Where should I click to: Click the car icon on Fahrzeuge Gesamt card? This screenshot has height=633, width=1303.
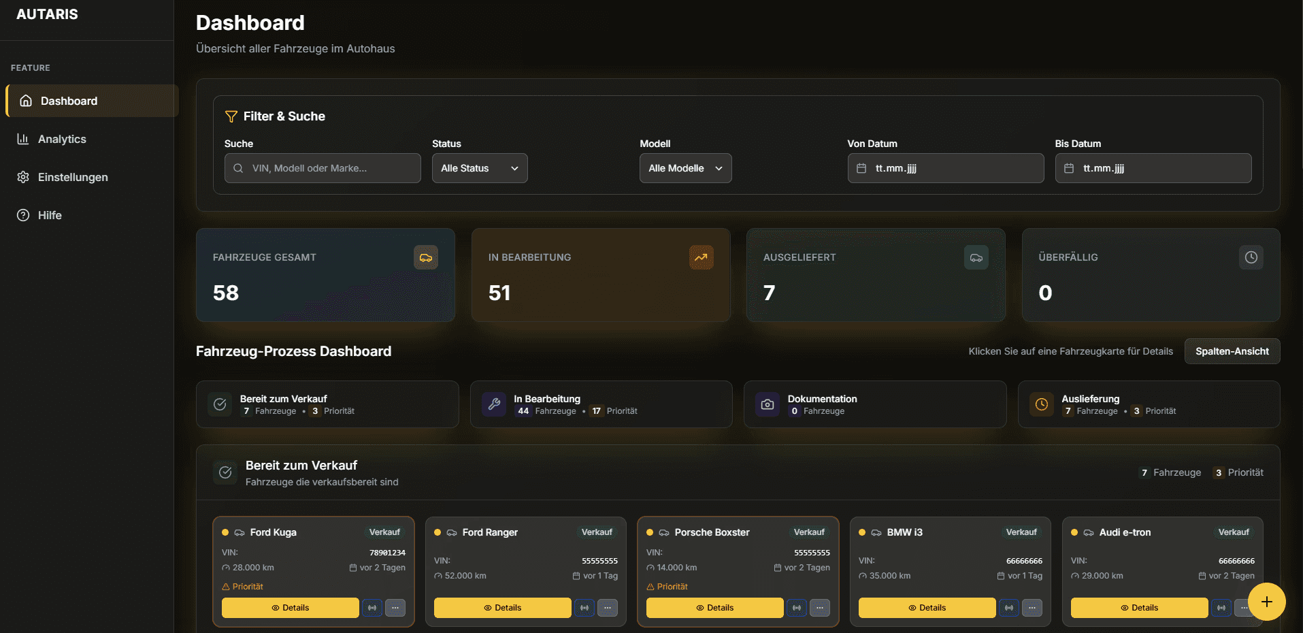426,257
